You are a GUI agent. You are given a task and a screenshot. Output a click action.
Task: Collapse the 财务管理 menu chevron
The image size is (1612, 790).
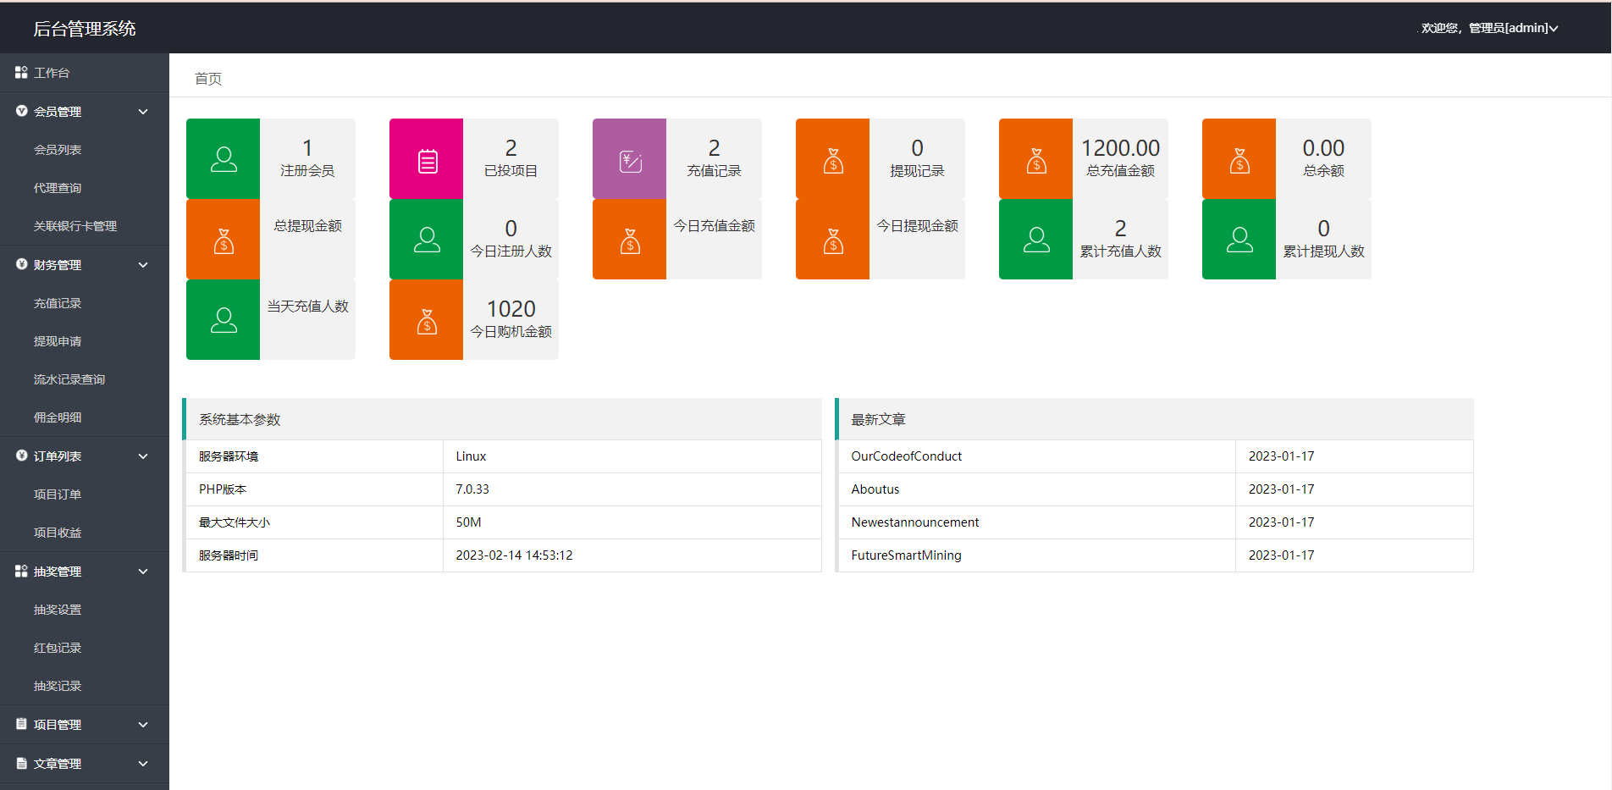click(143, 265)
